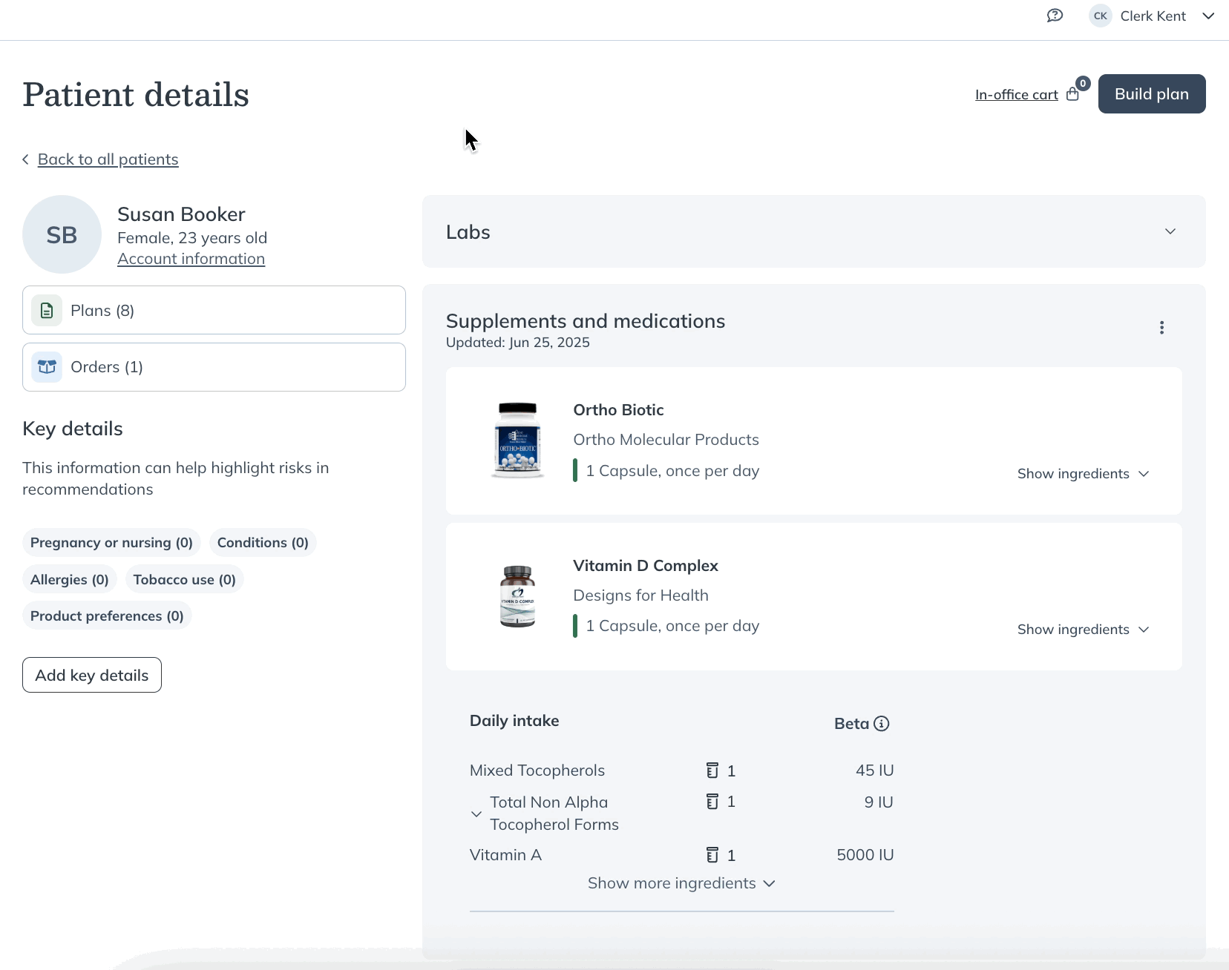Click the in-office cart bag icon

1072,94
